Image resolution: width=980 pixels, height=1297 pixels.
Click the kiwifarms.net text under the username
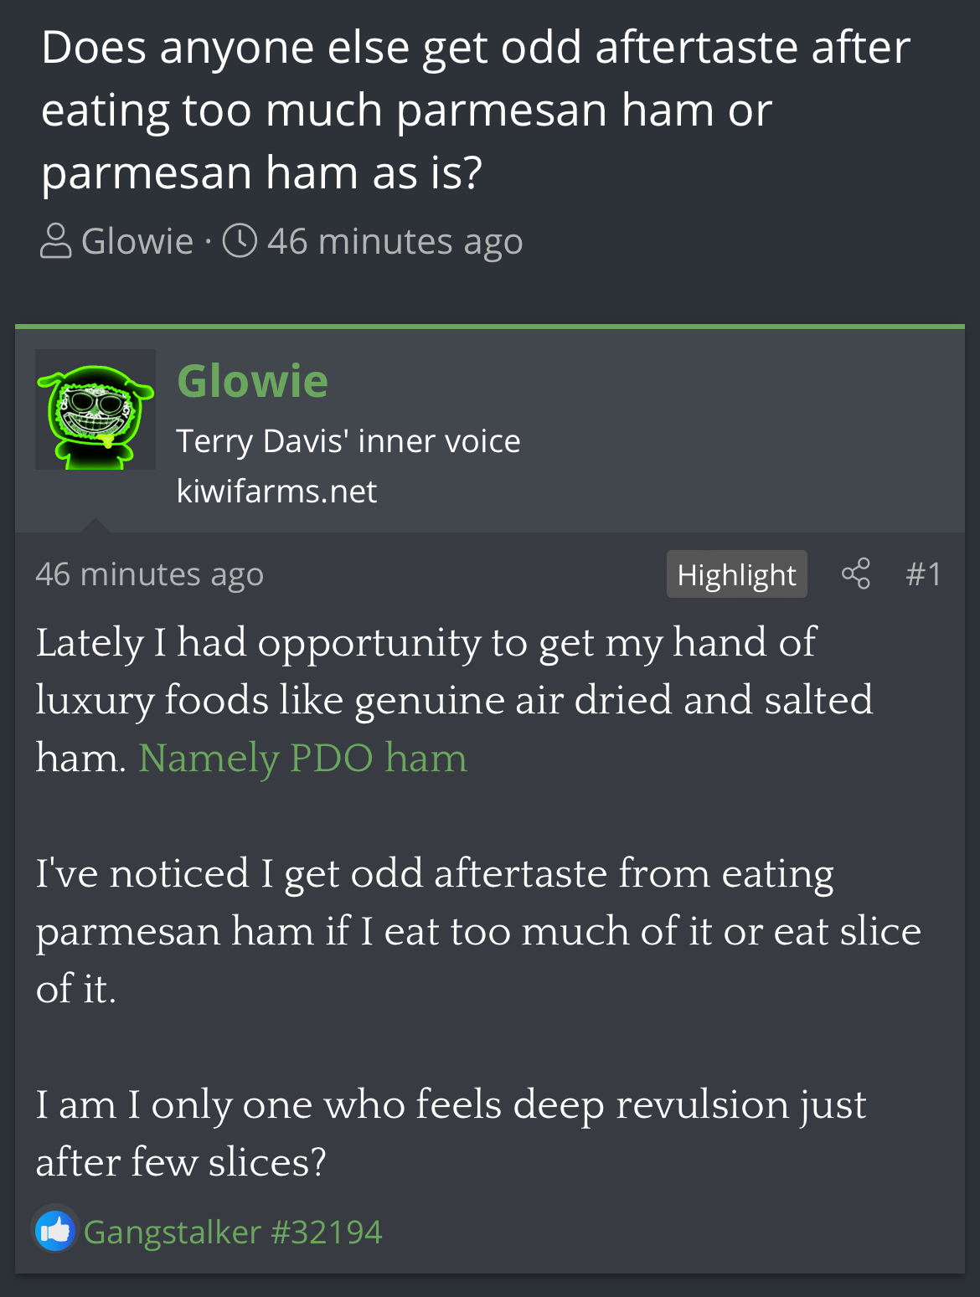(276, 491)
